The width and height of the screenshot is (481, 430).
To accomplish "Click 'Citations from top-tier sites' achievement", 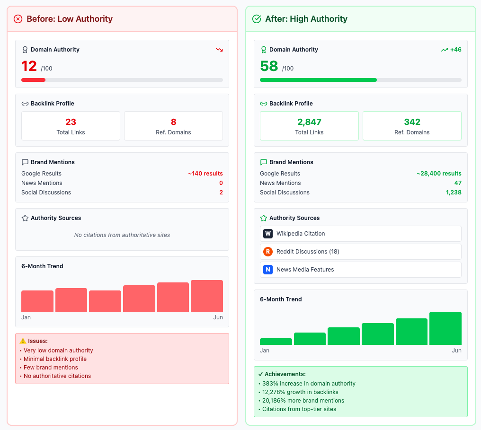I will coord(299,409).
